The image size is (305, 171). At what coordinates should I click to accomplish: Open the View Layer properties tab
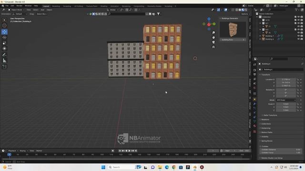(x=254, y=79)
